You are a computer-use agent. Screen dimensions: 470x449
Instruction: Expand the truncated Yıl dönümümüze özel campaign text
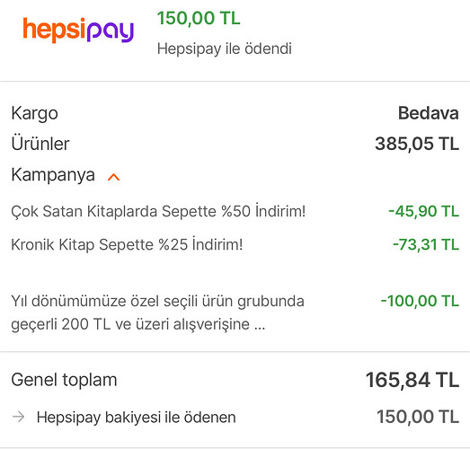(x=157, y=313)
